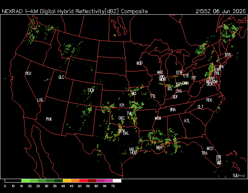Viewport: 248px width, 193px height.
Task: Click the RDU airport label
Action: 209,100
